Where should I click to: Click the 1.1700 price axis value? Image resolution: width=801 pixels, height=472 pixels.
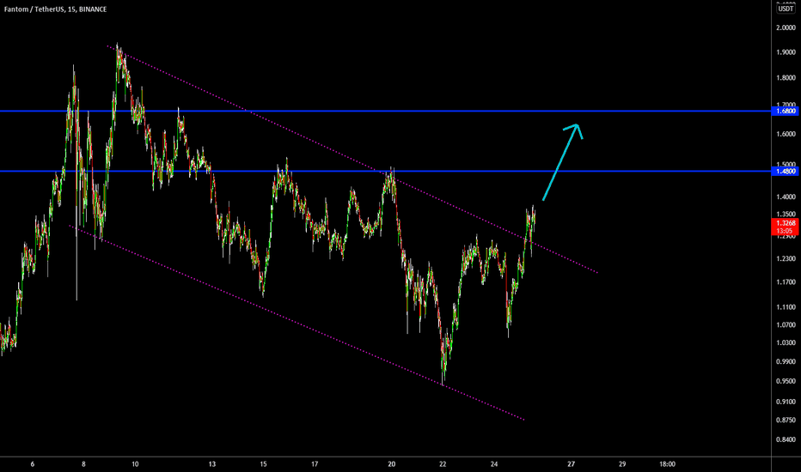pos(786,282)
